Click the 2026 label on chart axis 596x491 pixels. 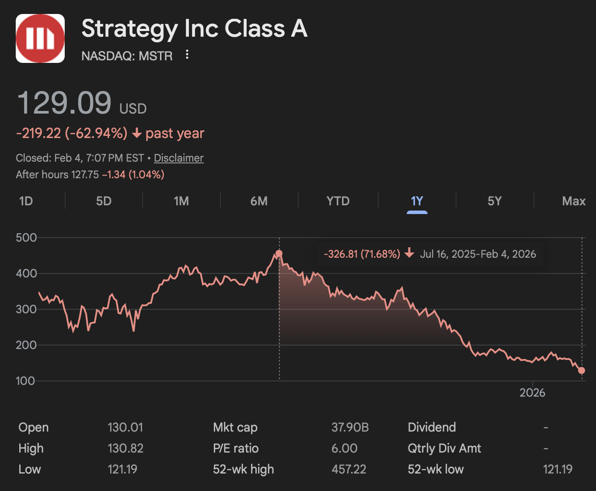click(532, 393)
